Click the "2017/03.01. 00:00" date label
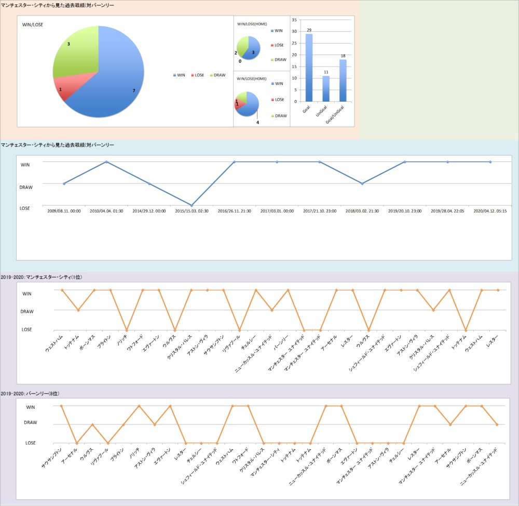The height and width of the screenshot is (506, 519). [x=277, y=211]
